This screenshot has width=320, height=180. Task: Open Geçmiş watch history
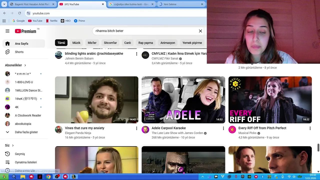tap(24, 154)
